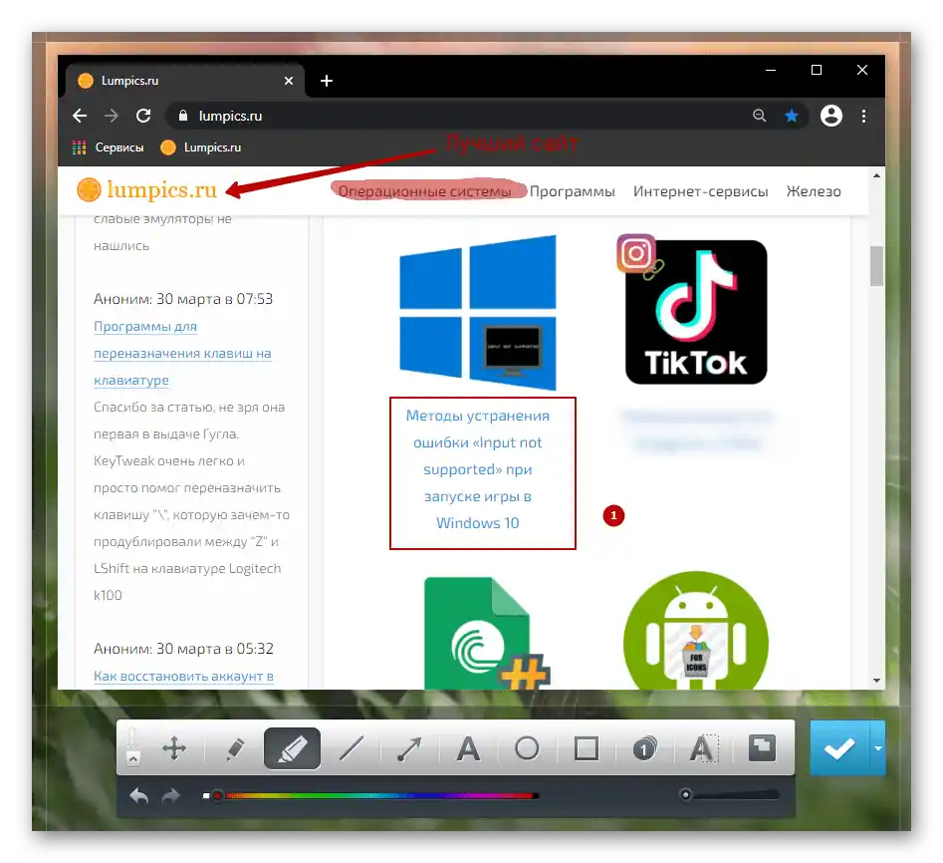Open the Программы menu item
This screenshot has width=943, height=863.
(x=572, y=191)
